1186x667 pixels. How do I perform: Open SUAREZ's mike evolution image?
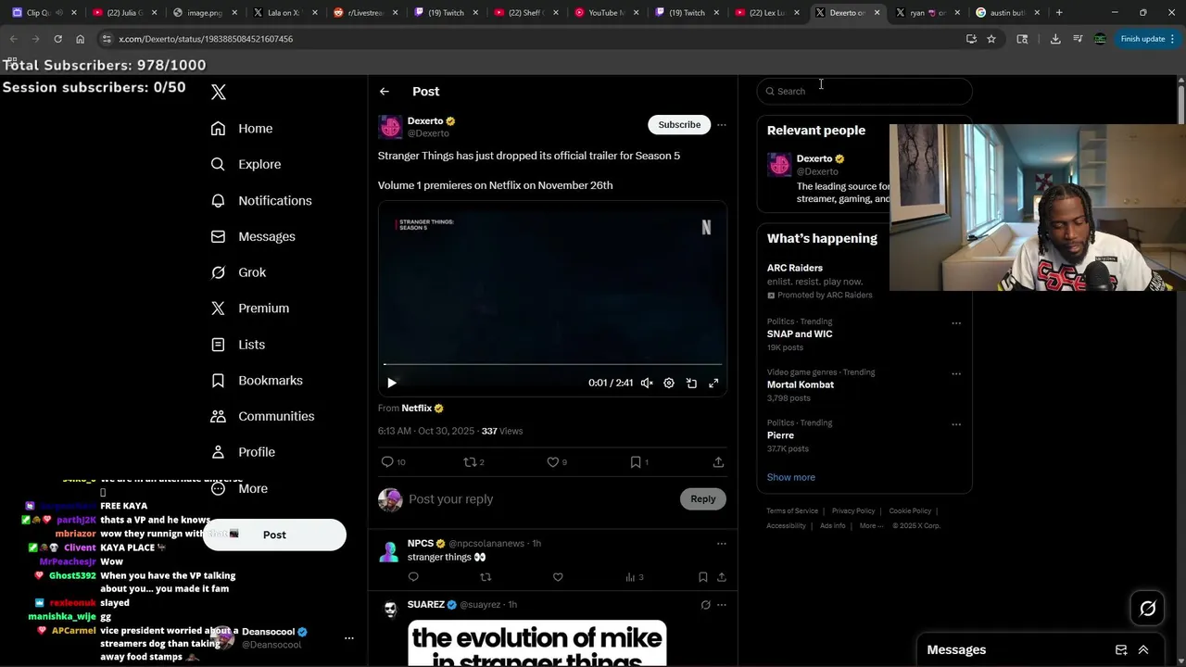point(537,643)
